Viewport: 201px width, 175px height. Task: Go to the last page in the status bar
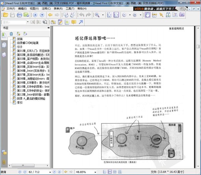[x=60, y=172]
